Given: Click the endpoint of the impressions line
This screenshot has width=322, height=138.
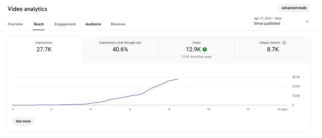Looking at the screenshot, I should [x=178, y=79].
